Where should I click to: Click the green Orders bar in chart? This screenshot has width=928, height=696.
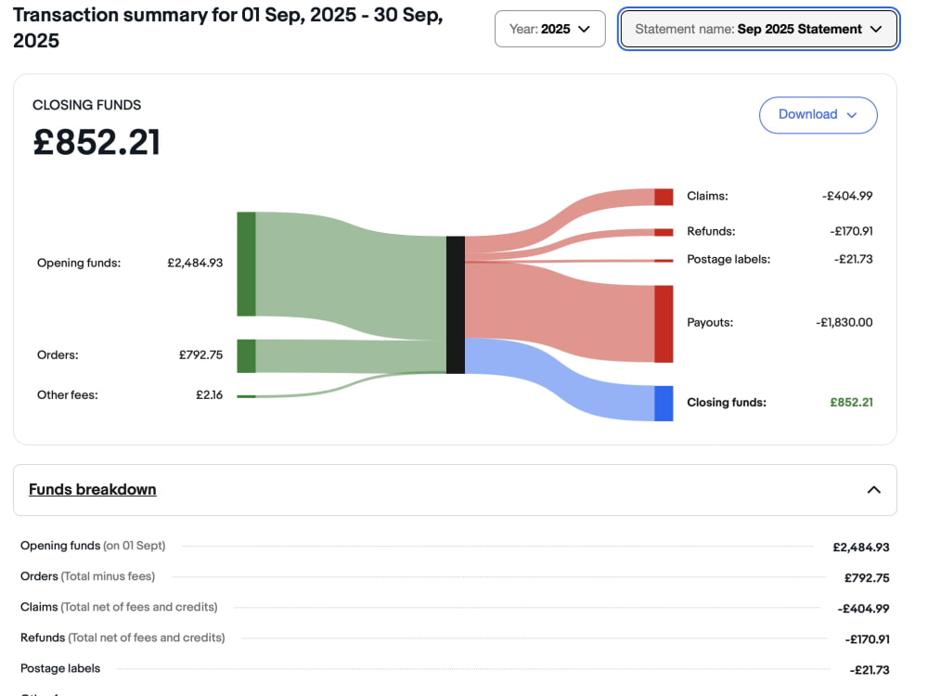click(246, 356)
